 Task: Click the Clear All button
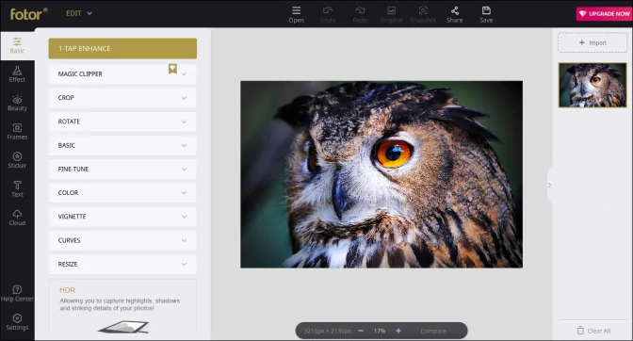(593, 331)
